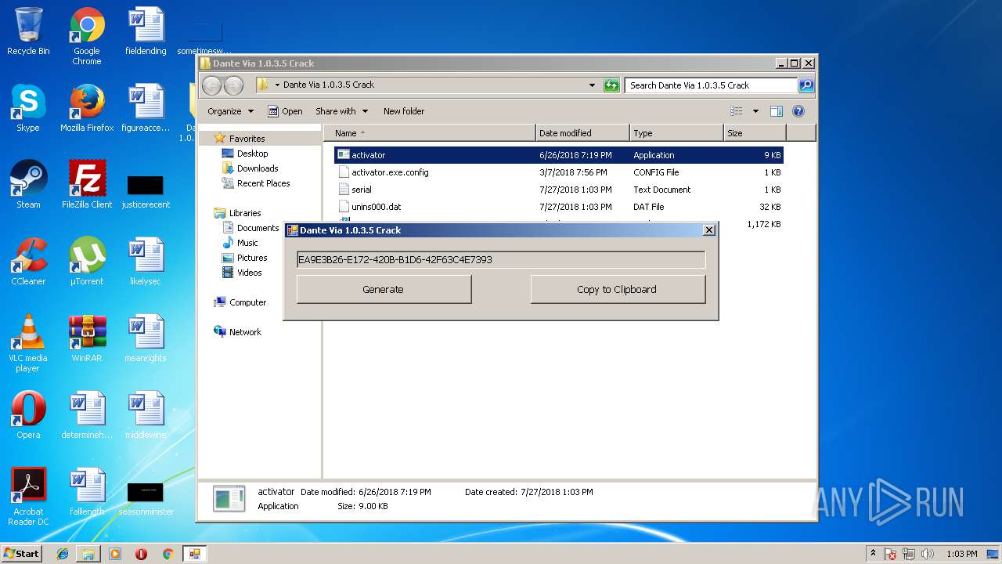The width and height of the screenshot is (1002, 564).
Task: Select Recycle Bin desktop icon
Action: tap(28, 31)
